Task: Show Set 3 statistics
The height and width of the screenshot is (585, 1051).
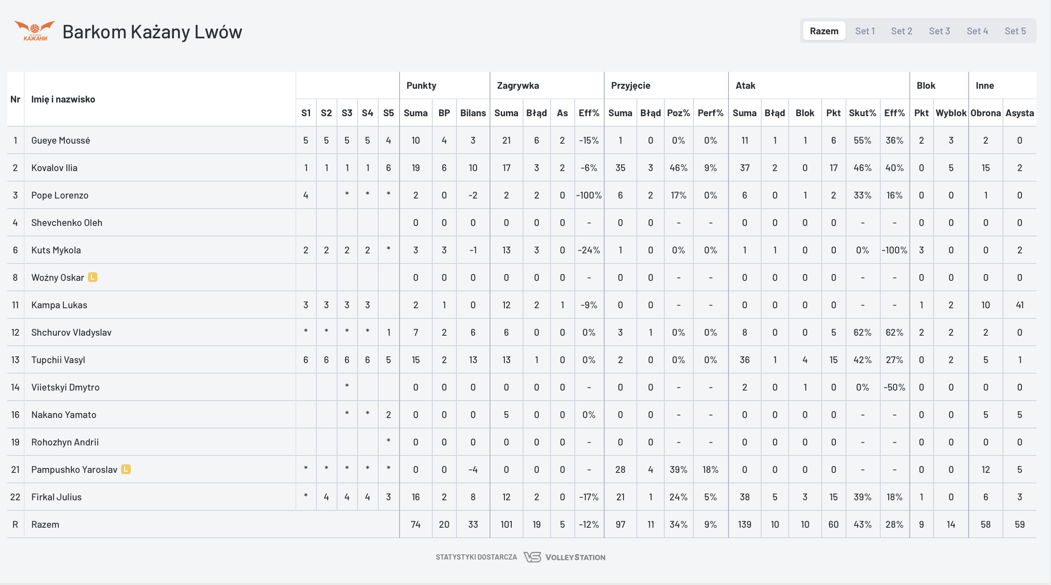Action: pos(939,31)
